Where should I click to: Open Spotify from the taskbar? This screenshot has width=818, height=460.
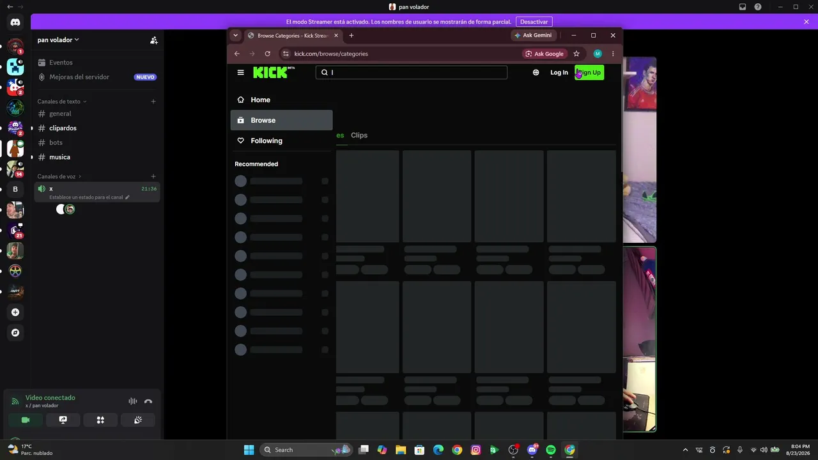tap(551, 450)
